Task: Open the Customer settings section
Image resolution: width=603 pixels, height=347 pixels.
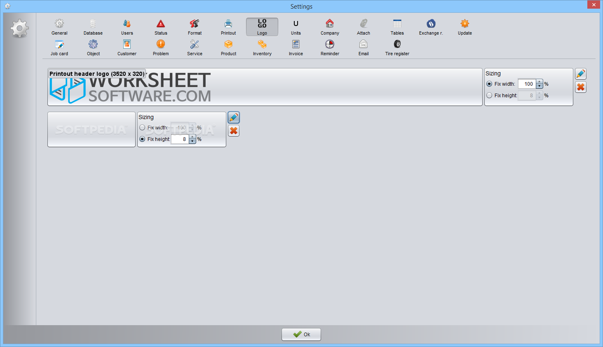Action: click(x=127, y=48)
